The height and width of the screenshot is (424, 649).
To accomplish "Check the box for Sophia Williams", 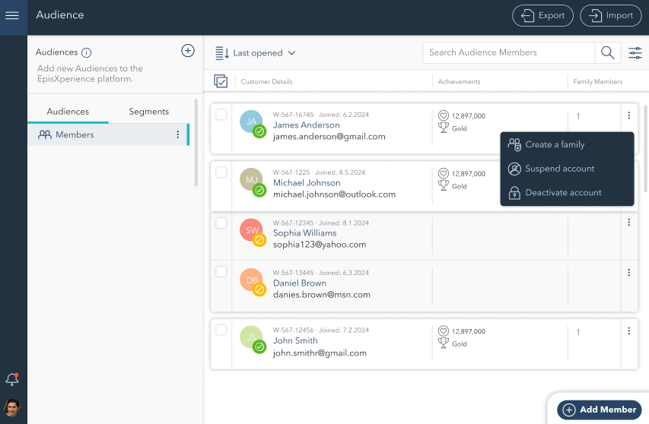I will point(221,223).
